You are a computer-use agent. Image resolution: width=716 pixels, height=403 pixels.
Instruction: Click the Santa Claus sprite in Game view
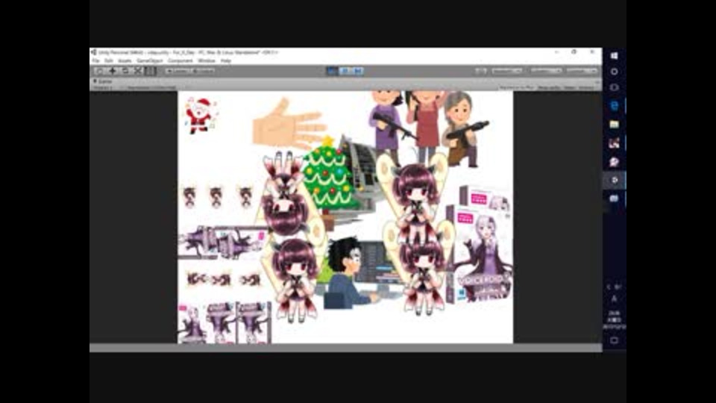[x=200, y=116]
